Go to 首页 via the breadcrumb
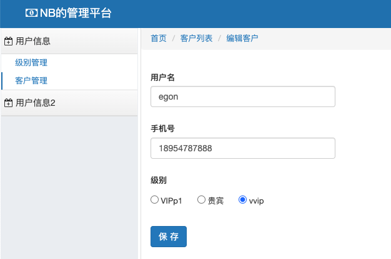The image size is (391, 259). pos(159,39)
